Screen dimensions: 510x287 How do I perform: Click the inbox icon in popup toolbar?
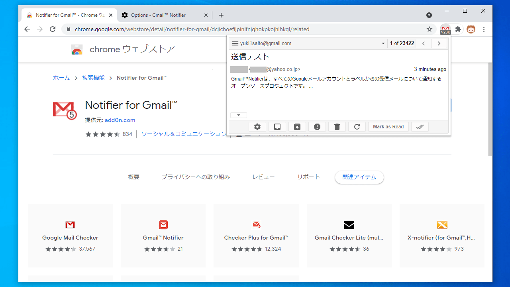click(x=277, y=127)
